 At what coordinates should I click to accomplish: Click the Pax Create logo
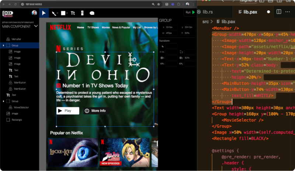[8, 14]
